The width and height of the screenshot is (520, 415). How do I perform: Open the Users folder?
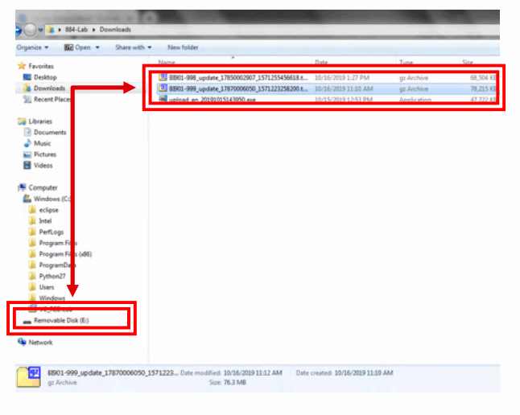47,287
